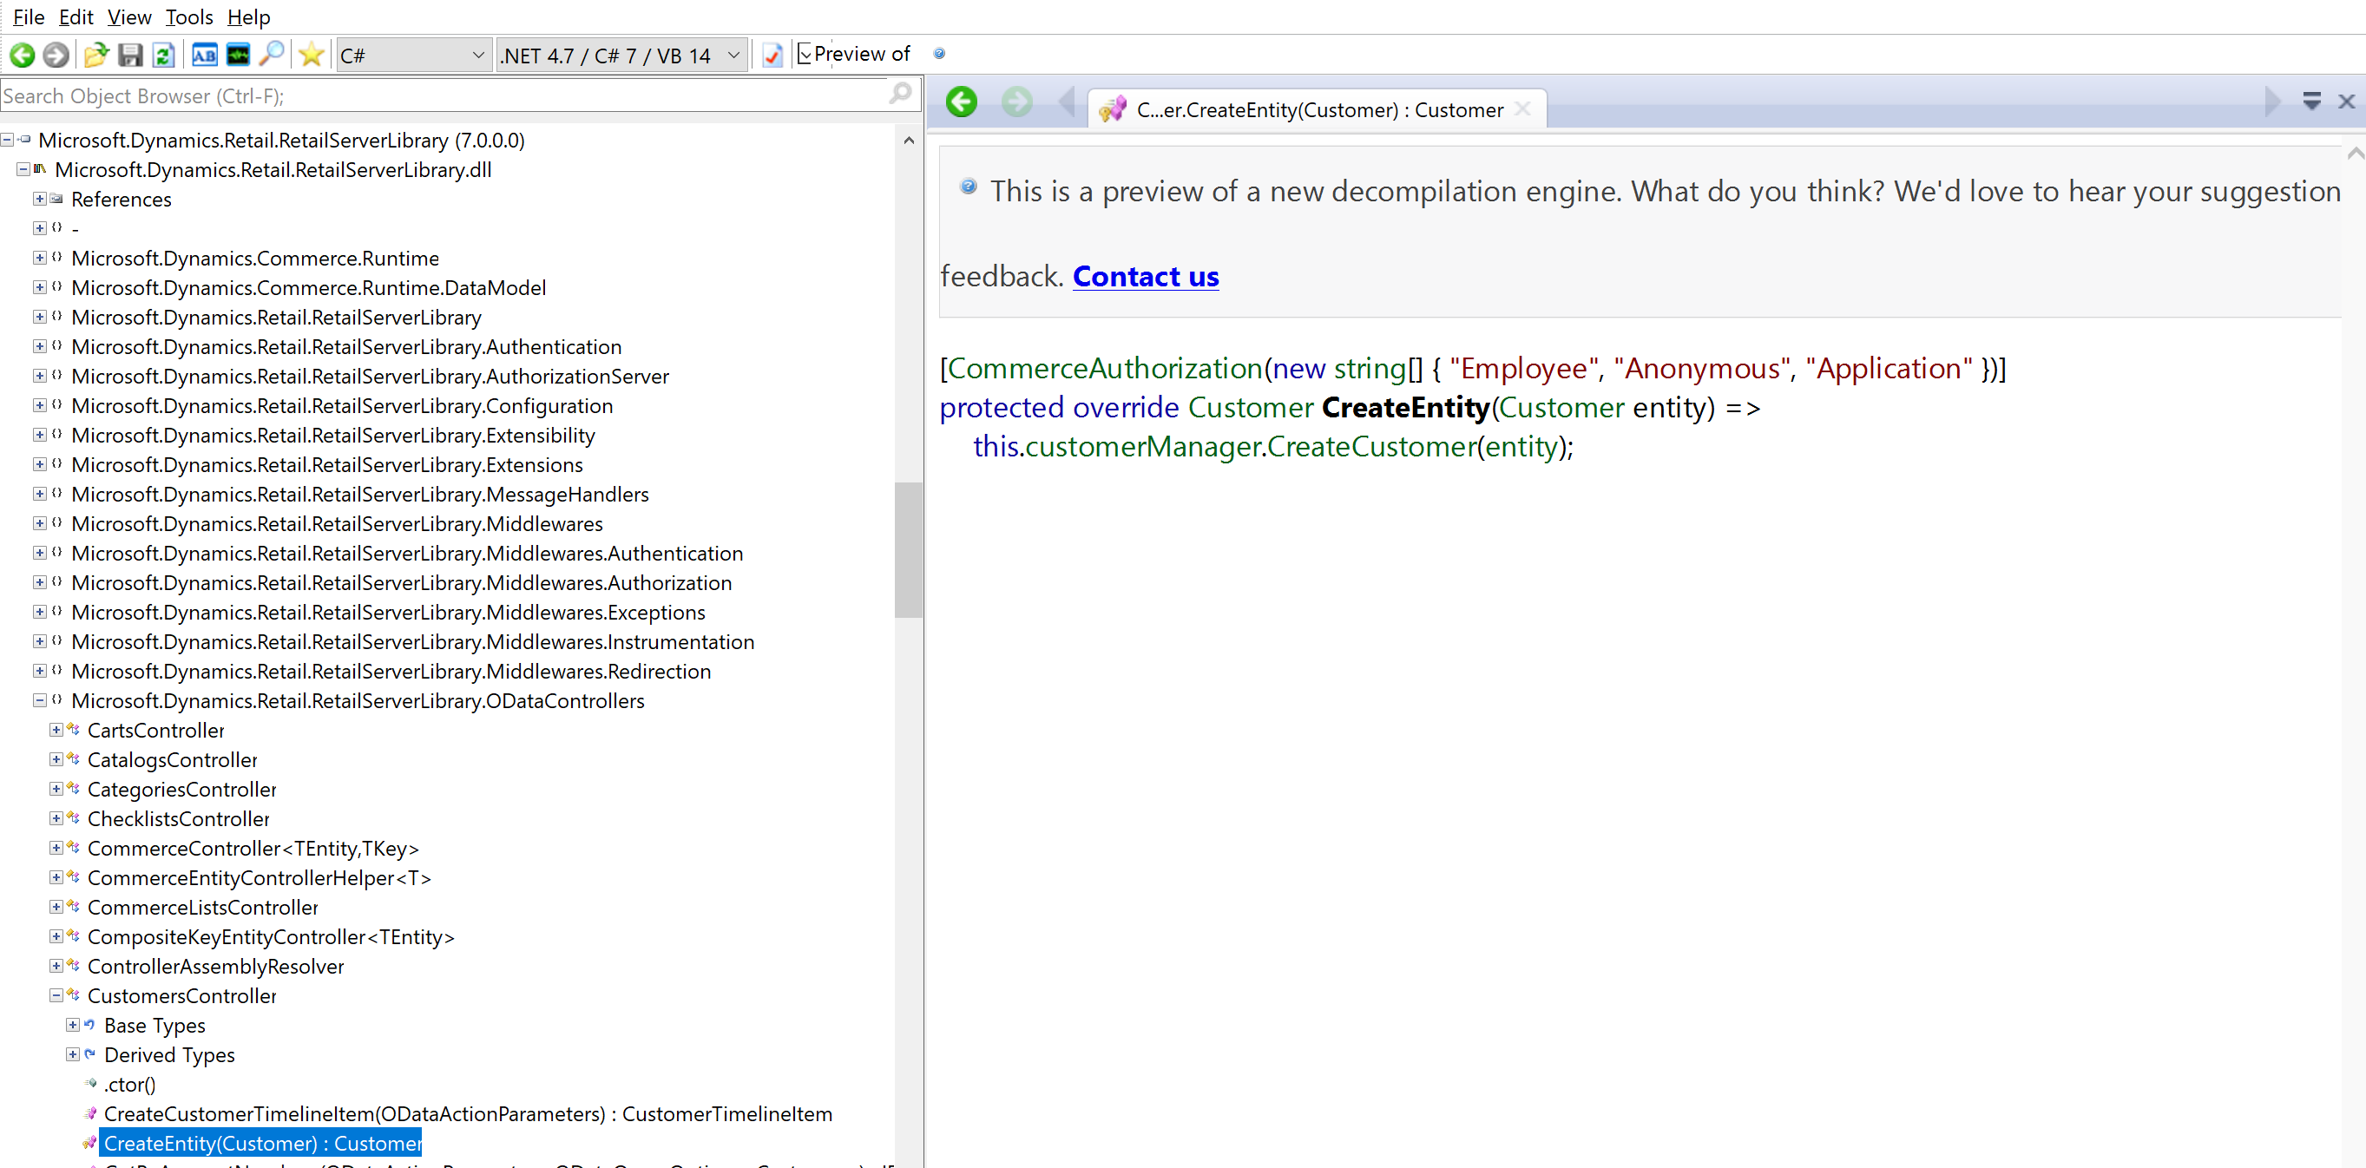Viewport: 2366px width, 1168px height.
Task: Close the CreateEntity(Customer) tab
Action: pos(1523,109)
